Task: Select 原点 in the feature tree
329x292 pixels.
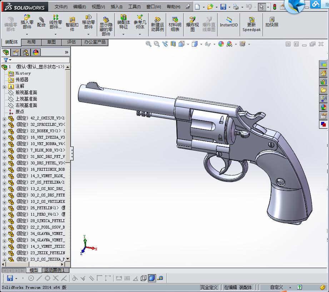Action: pyautogui.click(x=20, y=112)
